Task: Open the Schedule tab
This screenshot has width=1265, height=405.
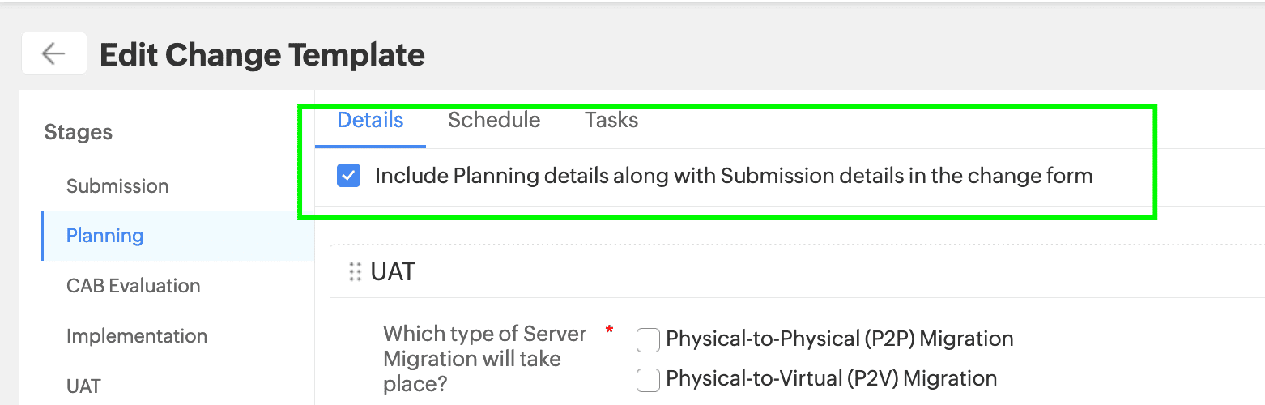Action: tap(494, 121)
